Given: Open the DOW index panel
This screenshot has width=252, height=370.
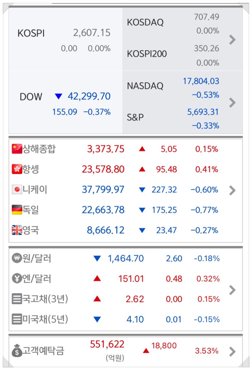Looking at the screenshot, I should tap(65, 102).
